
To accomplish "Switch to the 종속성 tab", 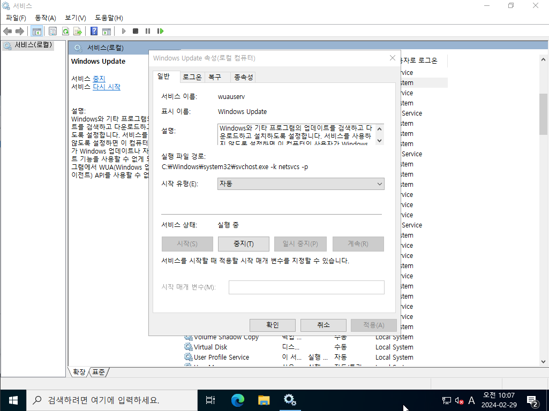I will pyautogui.click(x=243, y=77).
